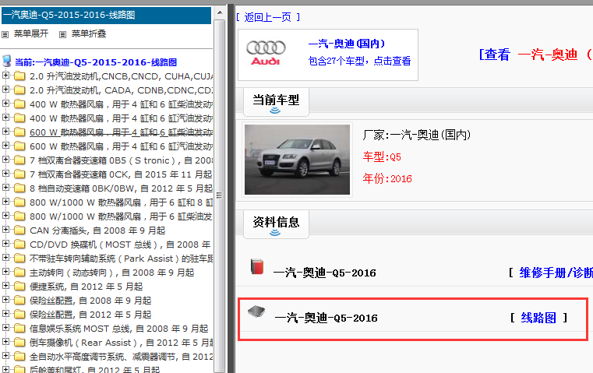The height and width of the screenshot is (373, 593).
Task: Click the folder icon for 保险丝配置 2008 年 9 月起
Action: coord(19,300)
